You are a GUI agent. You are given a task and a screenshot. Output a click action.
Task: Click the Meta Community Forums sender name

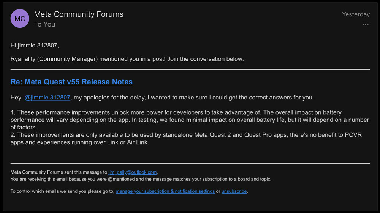point(79,14)
